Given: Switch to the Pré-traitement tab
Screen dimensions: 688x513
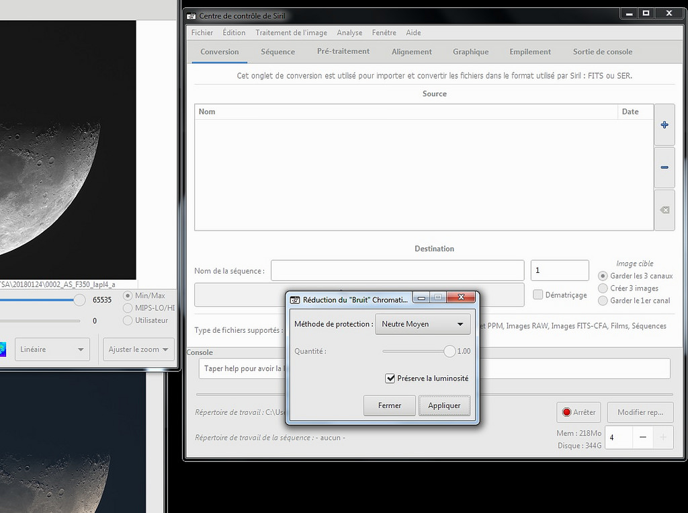Looking at the screenshot, I should click(x=343, y=51).
